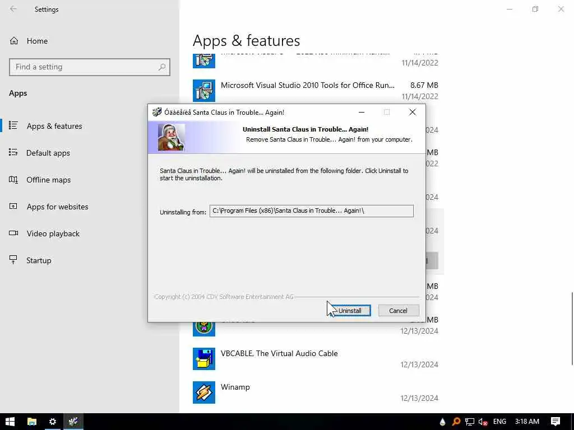Cancel the Santa Claus uninstaller
The image size is (574, 430).
(x=399, y=310)
